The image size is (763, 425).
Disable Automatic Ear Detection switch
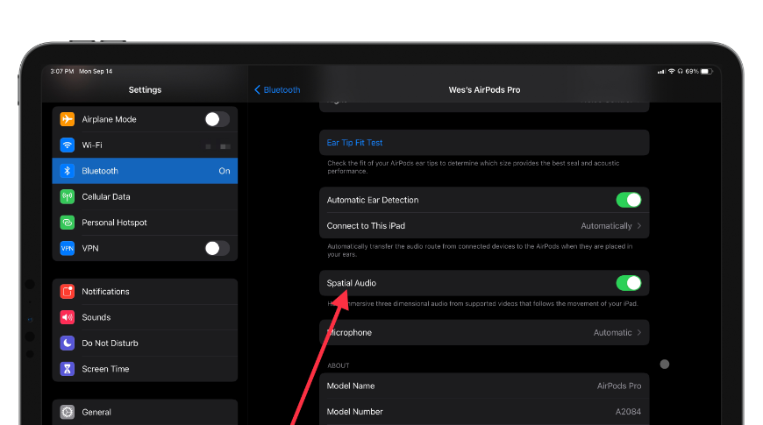628,200
